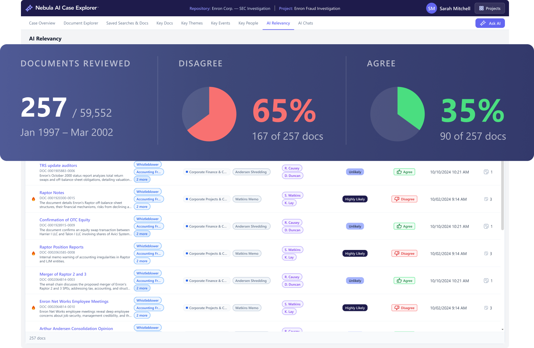
Task: Select the Key Docs tab
Action: coord(165,23)
